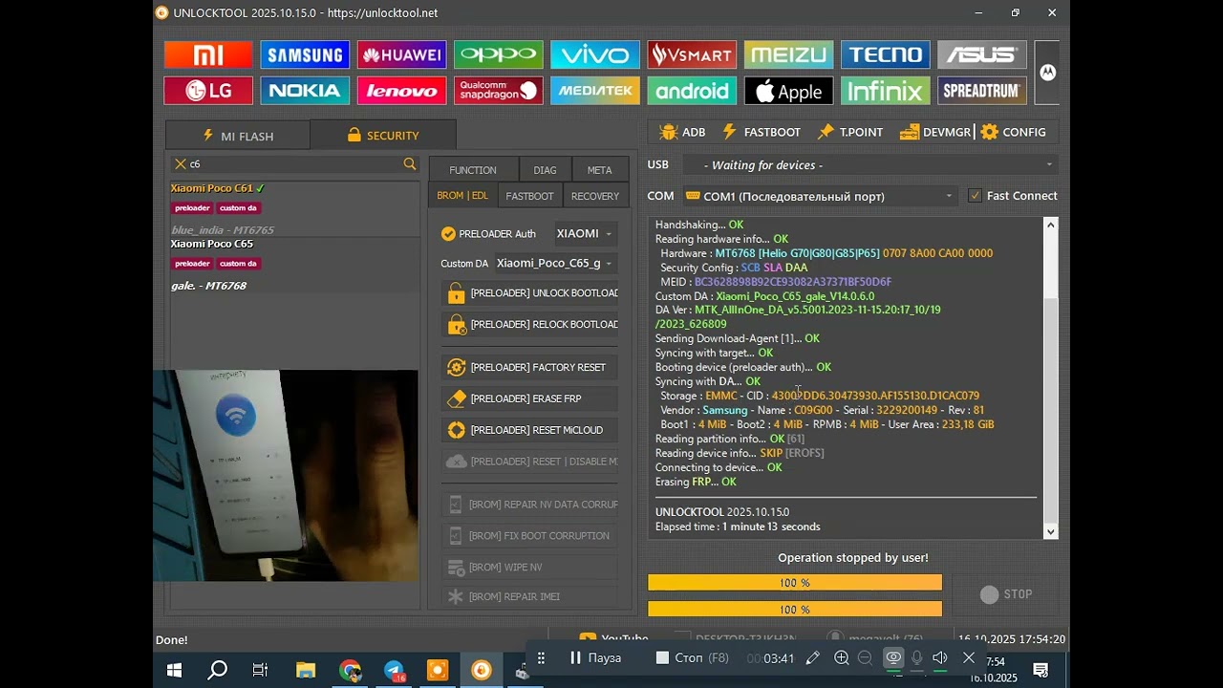The width and height of the screenshot is (1223, 688).
Task: Click the STOP button
Action: point(1006,594)
